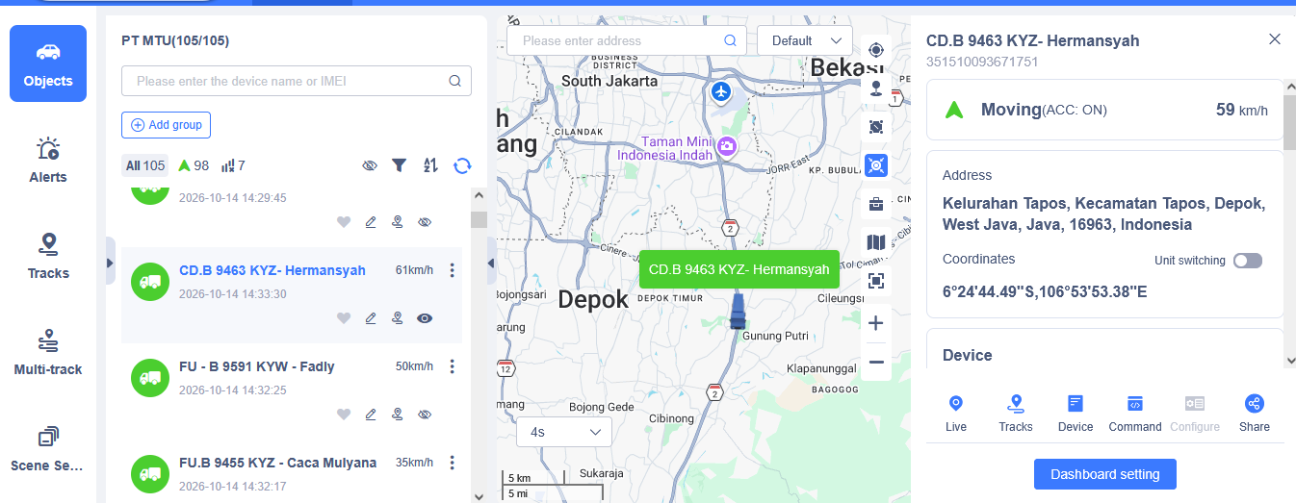Open the Alerts sidebar section
Image resolution: width=1296 pixels, height=503 pixels.
pyautogui.click(x=48, y=160)
